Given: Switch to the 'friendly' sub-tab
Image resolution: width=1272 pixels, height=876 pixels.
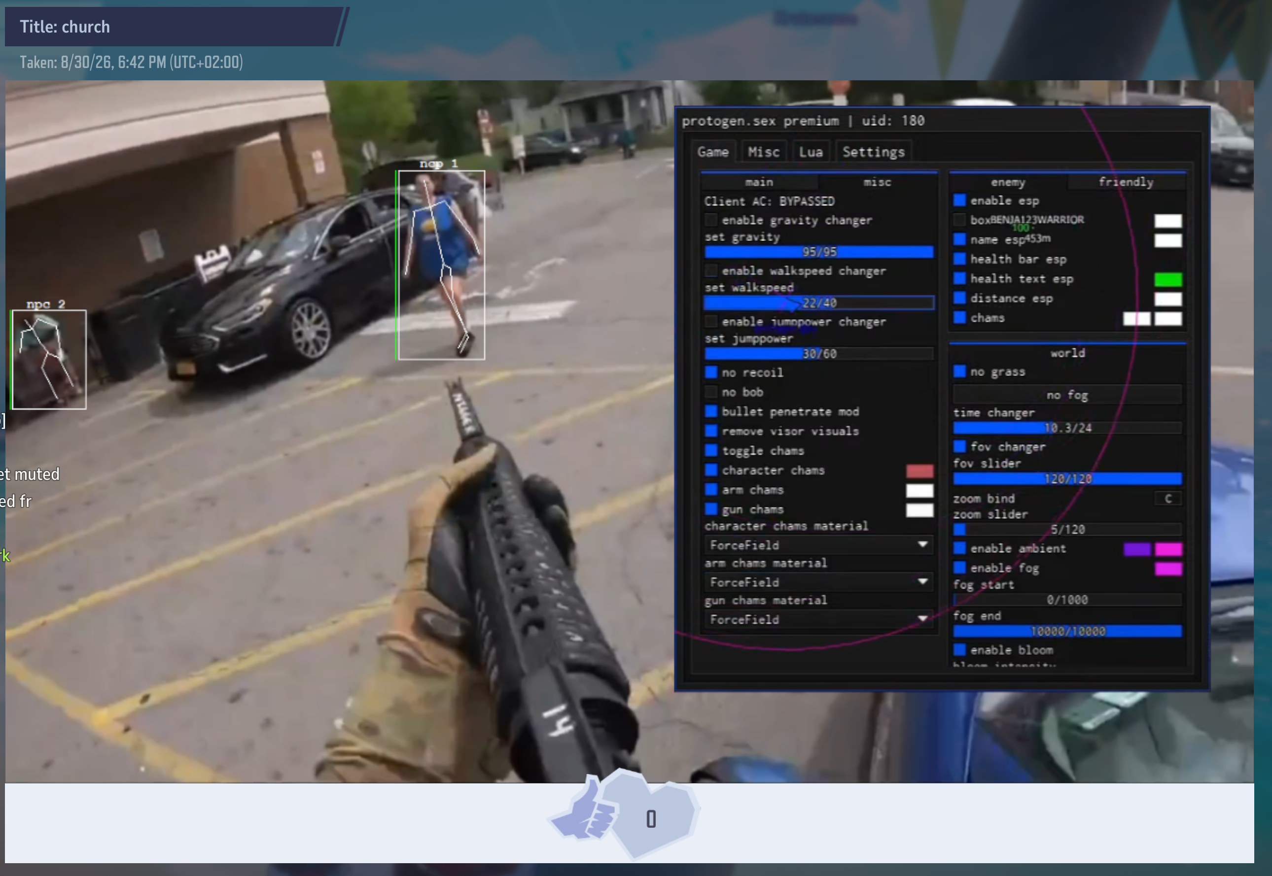Looking at the screenshot, I should point(1126,182).
